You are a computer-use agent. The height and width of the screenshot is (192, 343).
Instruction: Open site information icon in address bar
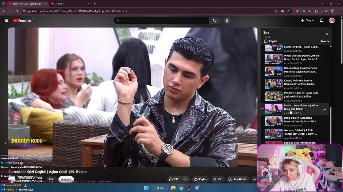24,11
